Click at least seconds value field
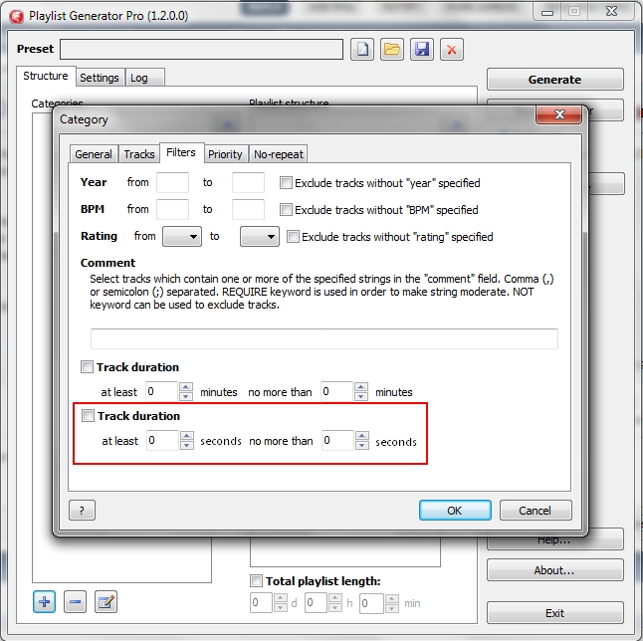Viewport: 643px width, 641px height. coord(162,441)
